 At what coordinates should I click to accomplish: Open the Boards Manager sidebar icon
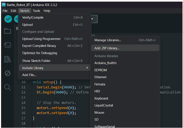tap(7, 45)
